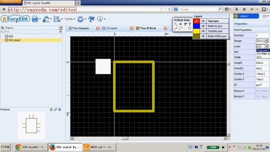This screenshot has width=270, height=152.
Task: Close the 555 style2 document tab
Action: [132, 28]
